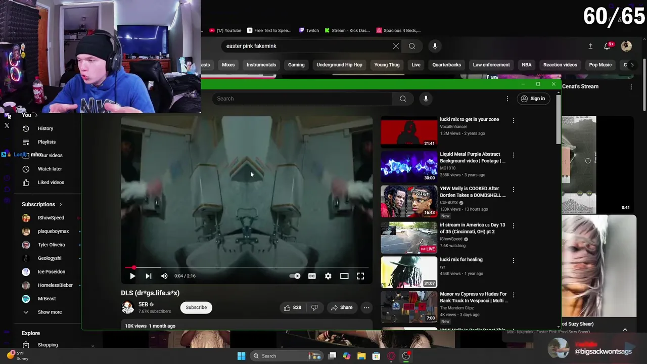Open lucki mix to get in your zone thumbnail
647x364 pixels.
coord(409,132)
